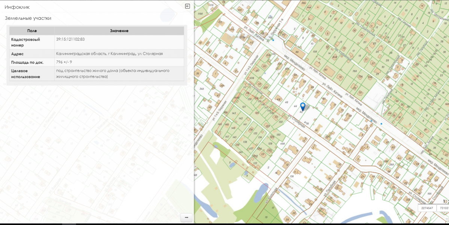
Task: Click the blue location pin on map
Action: tap(303, 106)
